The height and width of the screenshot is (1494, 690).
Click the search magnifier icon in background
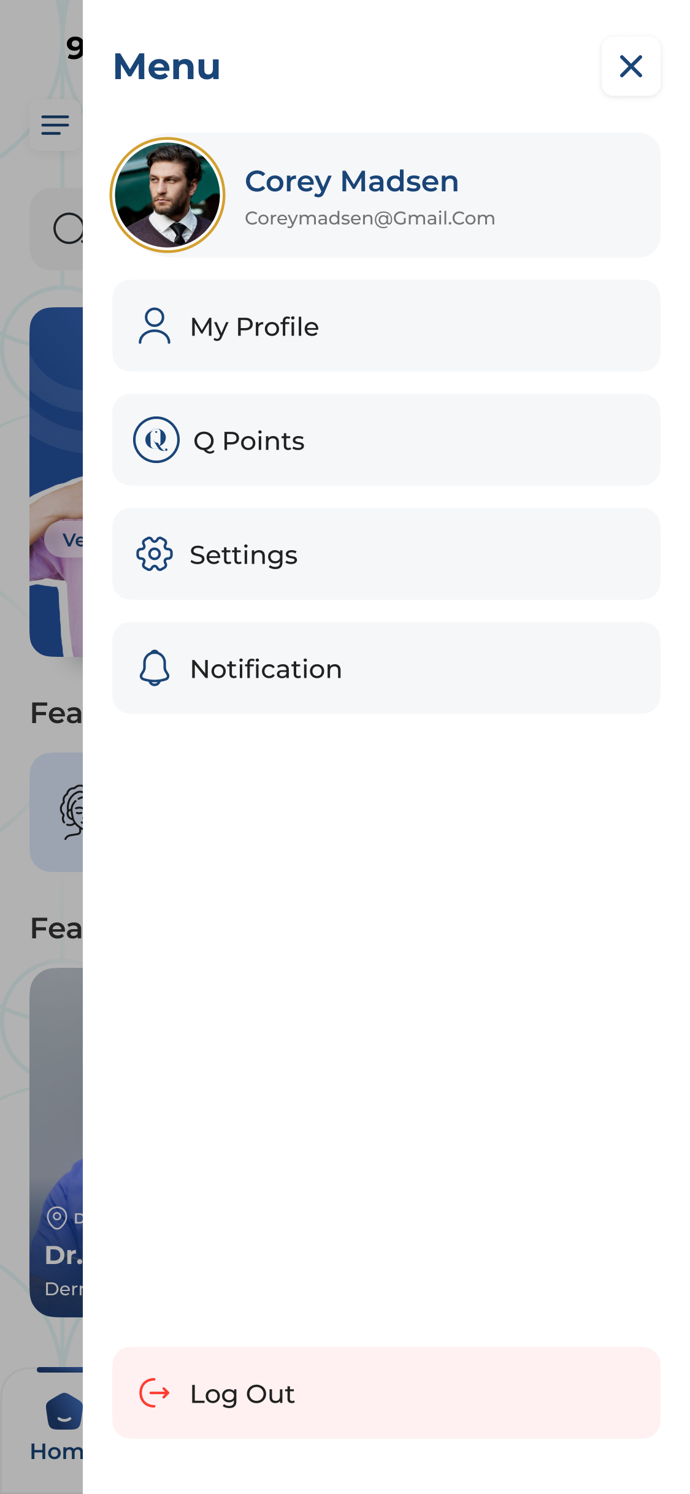(x=68, y=229)
